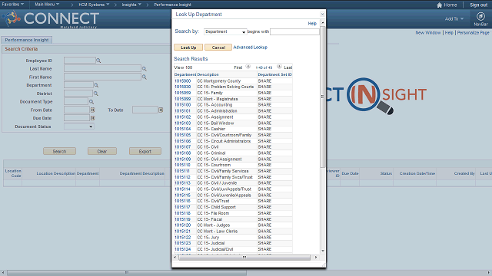Open Add To dropdown
The width and height of the screenshot is (492, 276).
(x=454, y=18)
